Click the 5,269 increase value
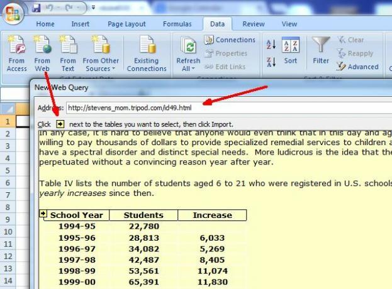This screenshot has width=392, height=289. (212, 249)
